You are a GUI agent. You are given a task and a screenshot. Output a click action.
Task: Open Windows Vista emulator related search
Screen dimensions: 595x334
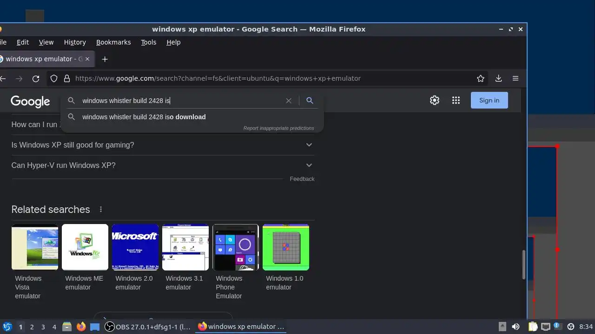(35, 262)
